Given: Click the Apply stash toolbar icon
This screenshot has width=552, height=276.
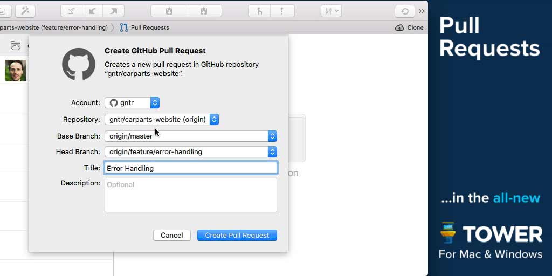Looking at the screenshot, I should point(204,11).
